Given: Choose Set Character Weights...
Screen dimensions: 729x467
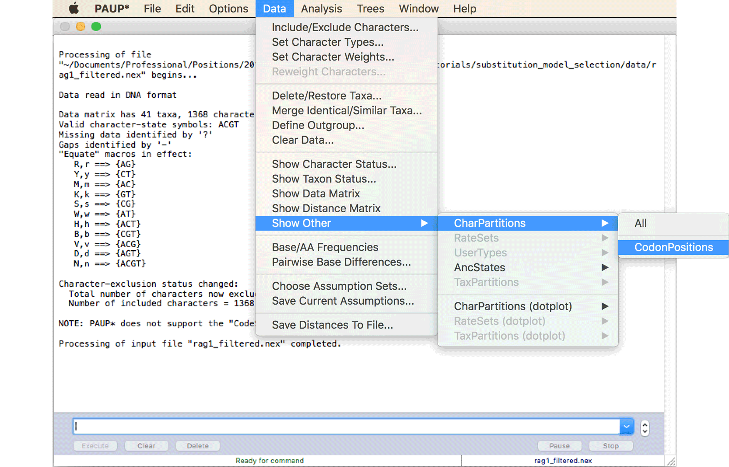Looking at the screenshot, I should pos(346,57).
